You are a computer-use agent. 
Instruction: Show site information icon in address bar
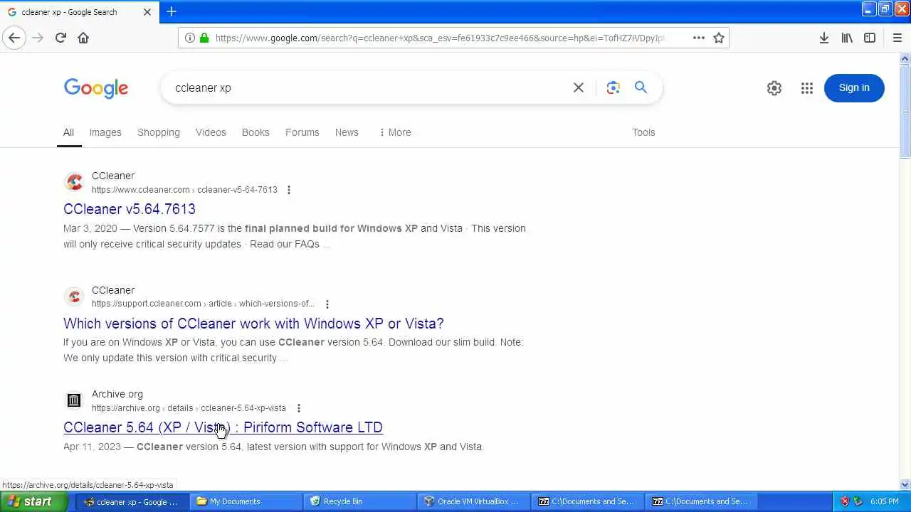[x=189, y=38]
